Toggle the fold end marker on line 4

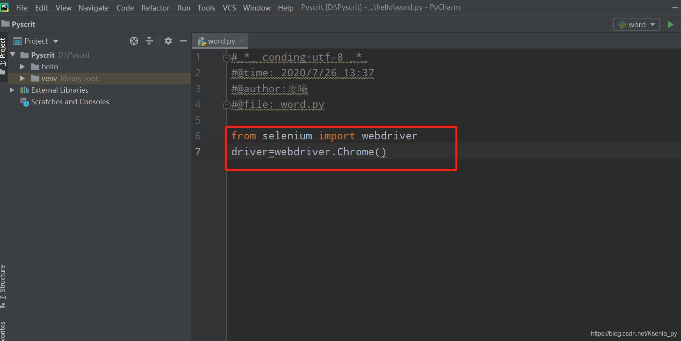[226, 104]
